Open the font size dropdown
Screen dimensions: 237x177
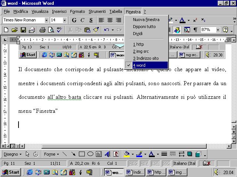[x=64, y=20]
